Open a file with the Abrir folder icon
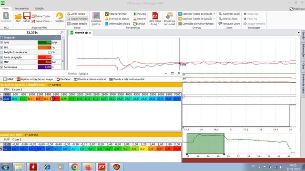 pyautogui.click(x=18, y=17)
